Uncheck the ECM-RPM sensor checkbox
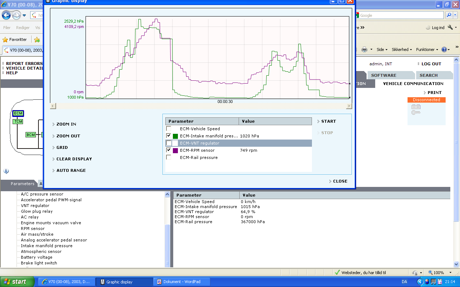 point(169,150)
